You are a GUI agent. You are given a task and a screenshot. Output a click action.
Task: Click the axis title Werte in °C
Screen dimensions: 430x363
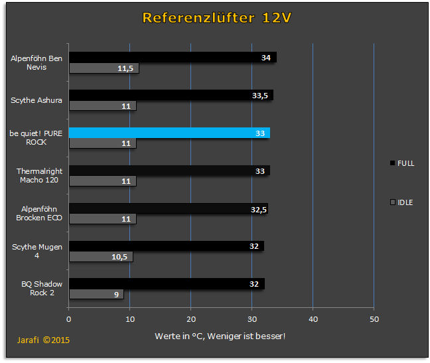pyautogui.click(x=220, y=336)
